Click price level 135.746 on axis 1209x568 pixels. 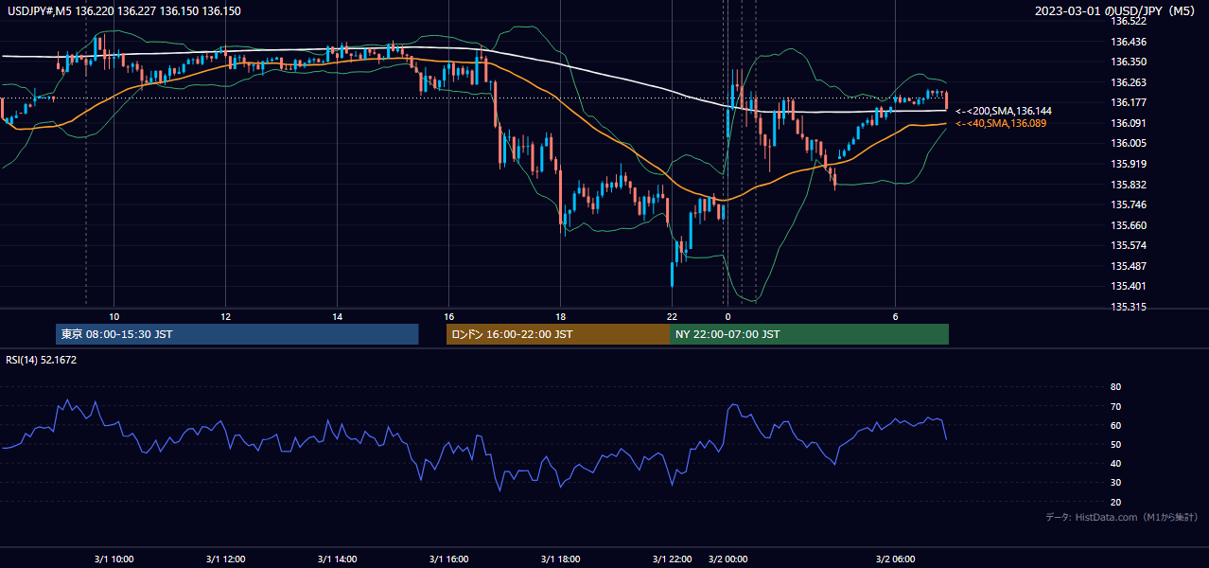1129,205
